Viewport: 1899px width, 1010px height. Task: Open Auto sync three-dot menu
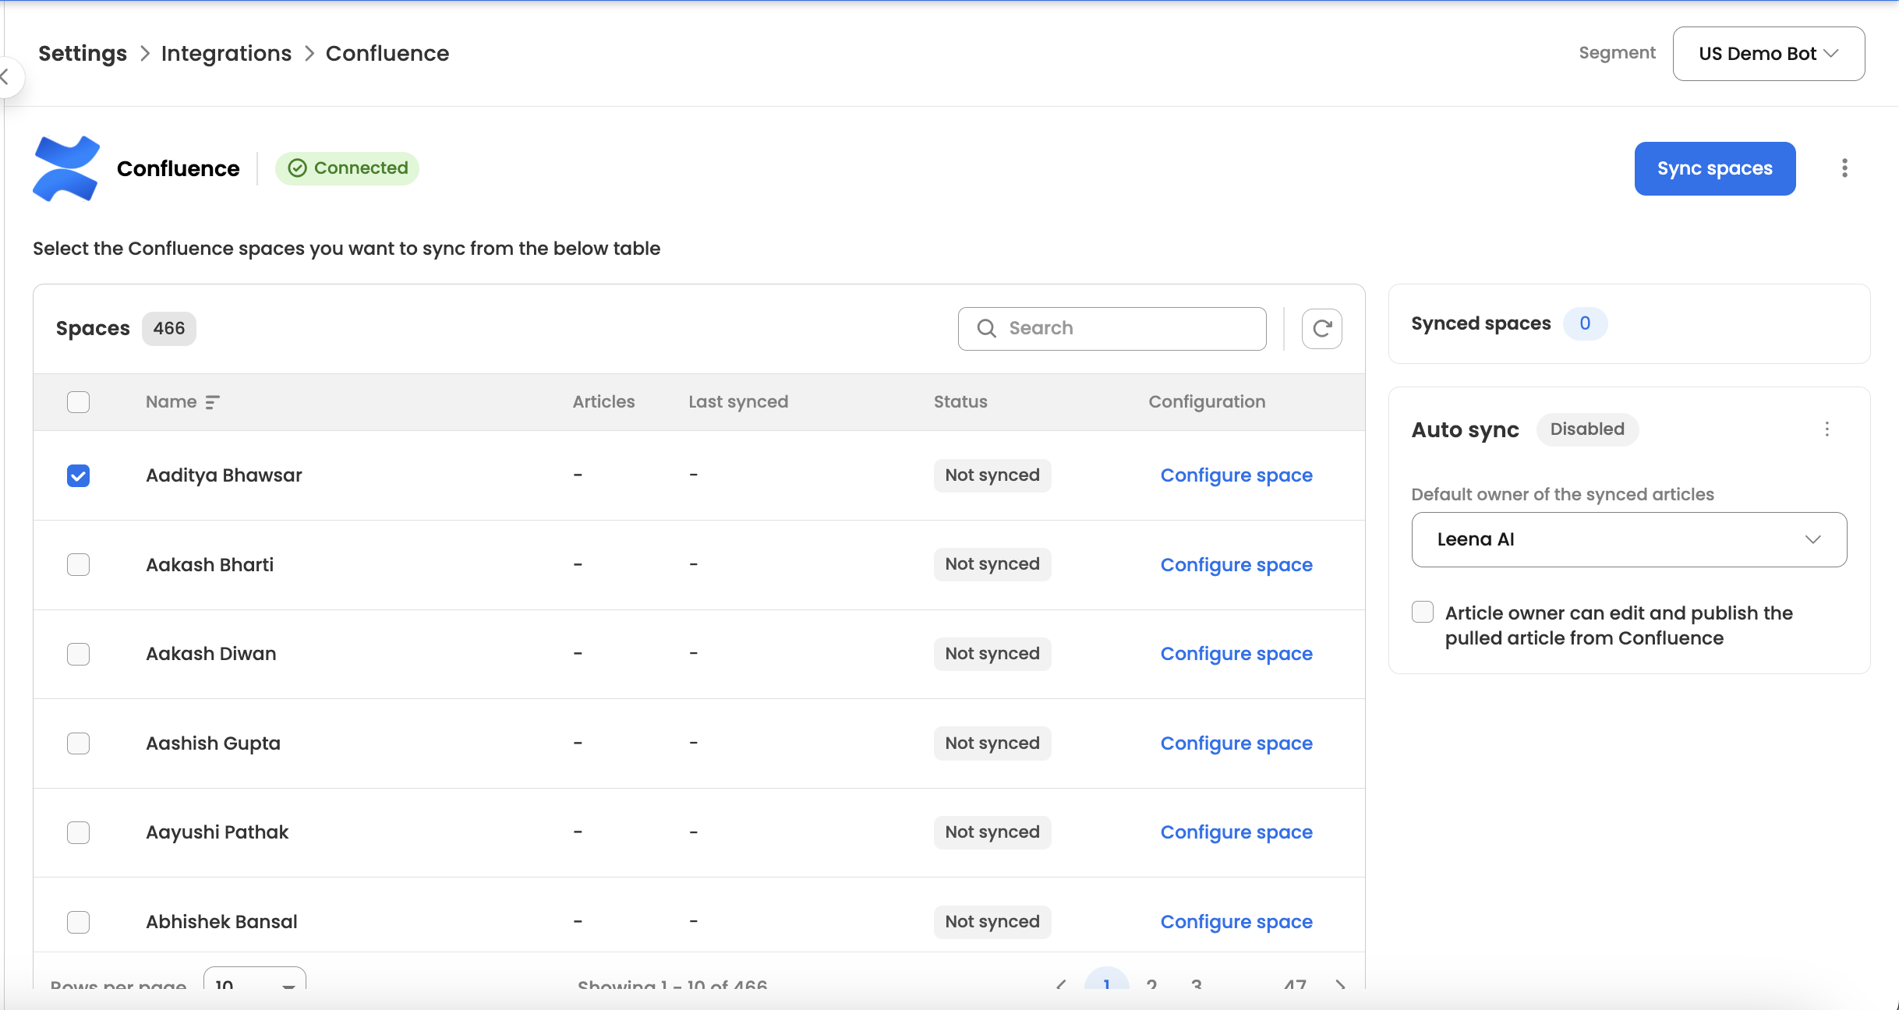[1827, 429]
